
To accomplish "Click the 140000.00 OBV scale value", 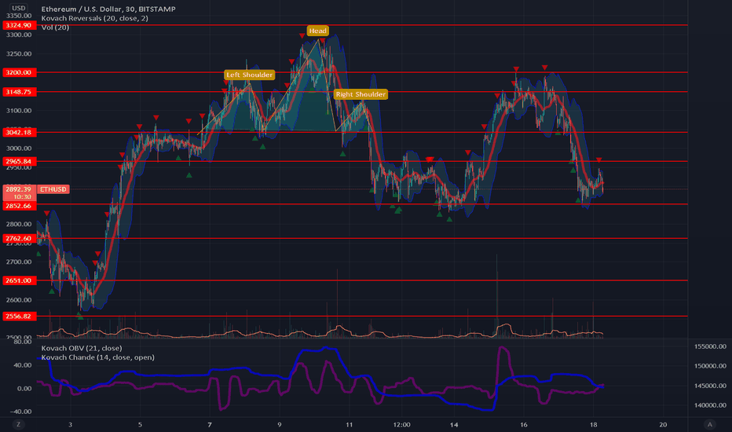I will (710, 405).
